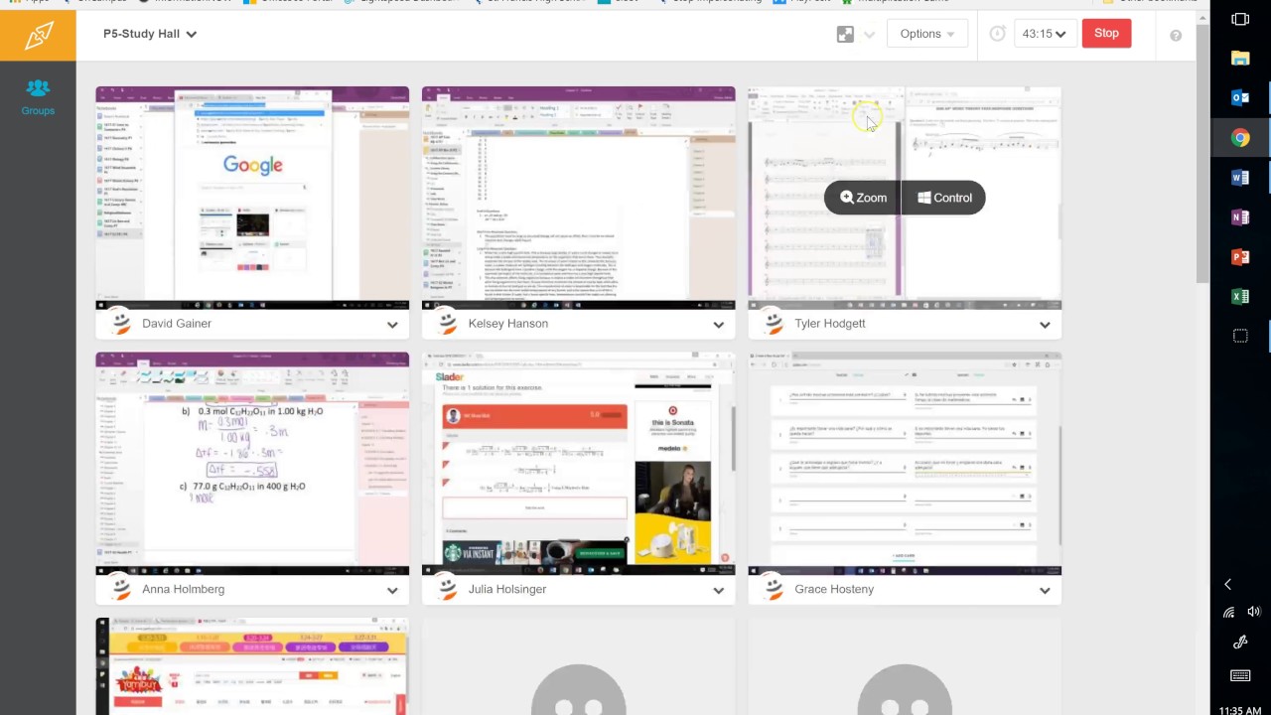
Task: Launch OneNote from the taskbar
Action: coord(1240,217)
